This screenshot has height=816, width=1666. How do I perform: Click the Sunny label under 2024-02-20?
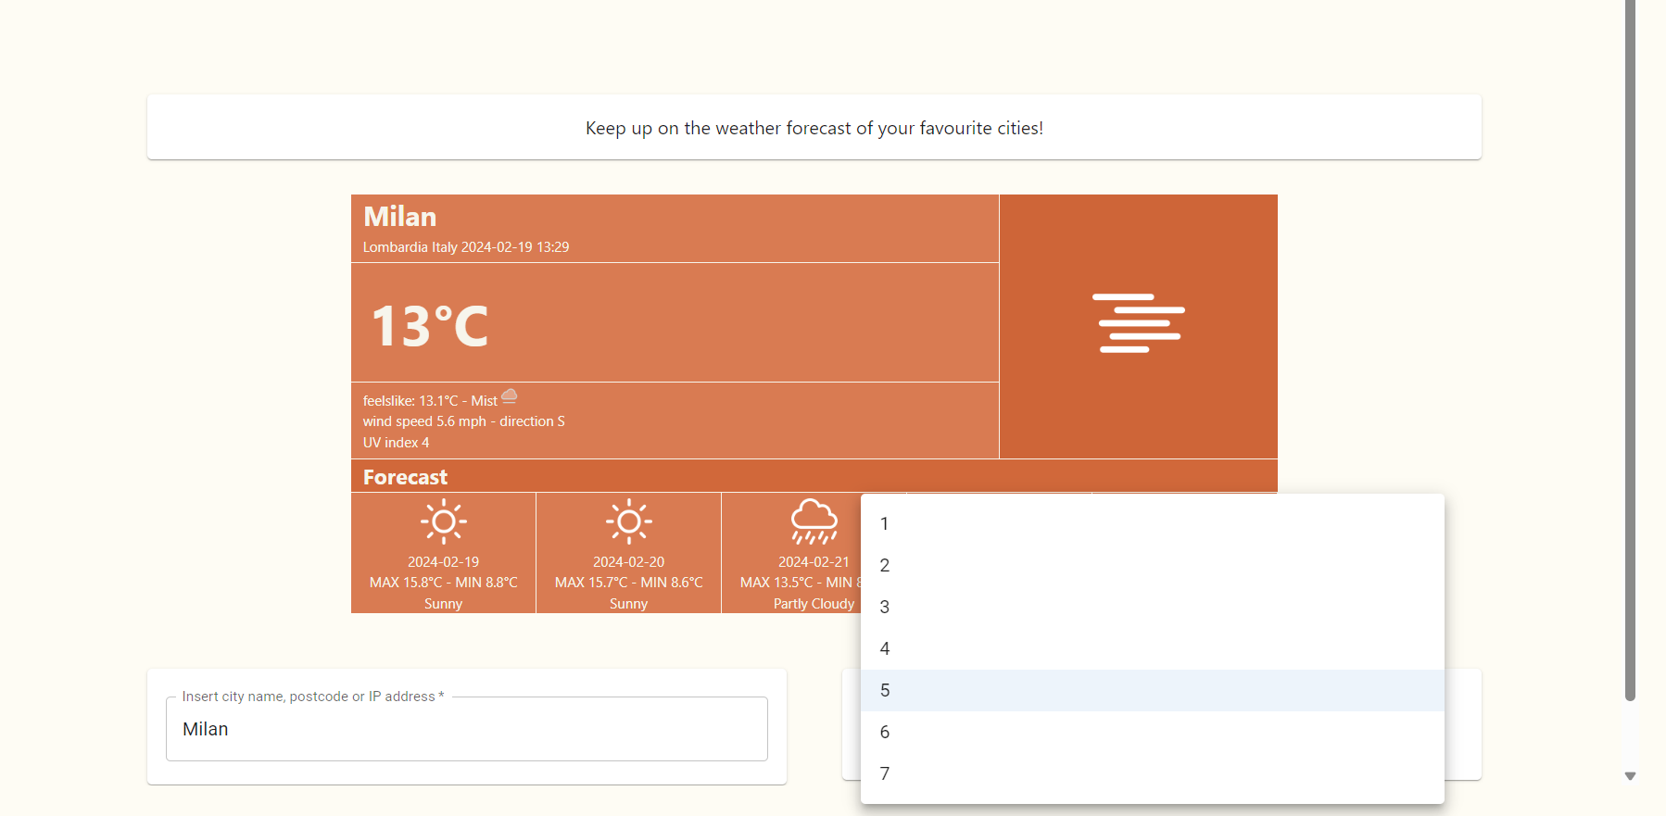(x=629, y=604)
